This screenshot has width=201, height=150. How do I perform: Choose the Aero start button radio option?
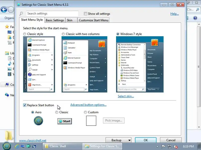point(33,112)
